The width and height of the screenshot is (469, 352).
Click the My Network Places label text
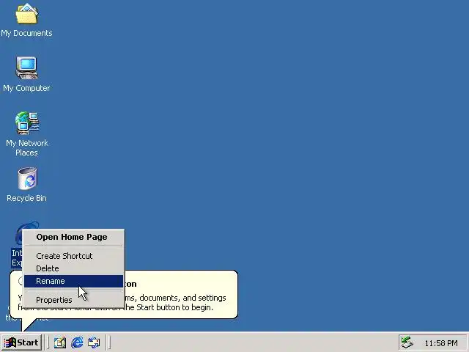(x=27, y=147)
